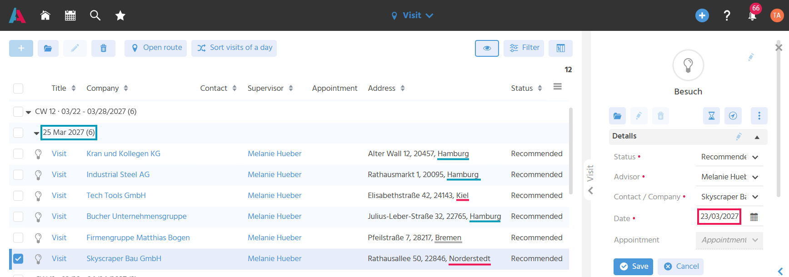Click the visit list vertical scrollbar
The width and height of the screenshot is (789, 277).
pyautogui.click(x=570, y=150)
